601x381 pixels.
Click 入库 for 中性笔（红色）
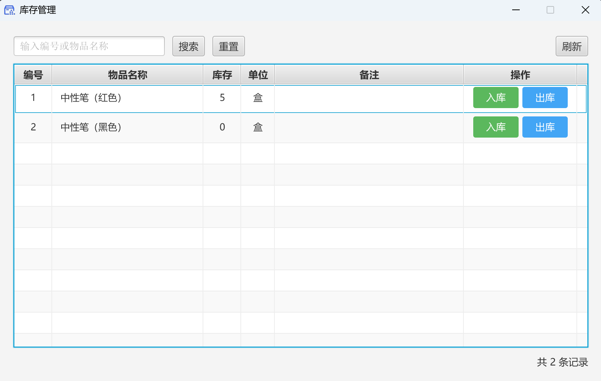pyautogui.click(x=496, y=98)
